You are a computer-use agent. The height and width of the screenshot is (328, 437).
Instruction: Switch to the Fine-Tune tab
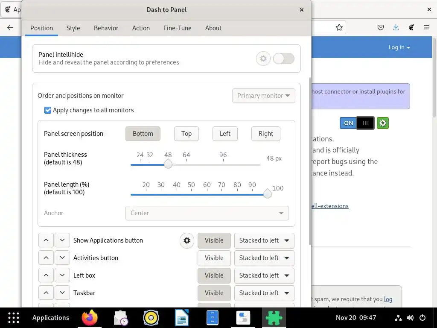pyautogui.click(x=177, y=28)
